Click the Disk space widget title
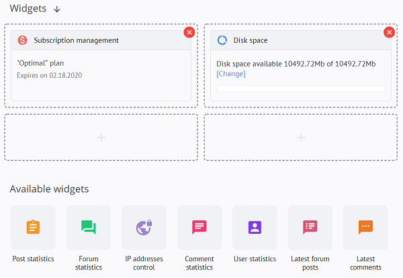 point(251,40)
